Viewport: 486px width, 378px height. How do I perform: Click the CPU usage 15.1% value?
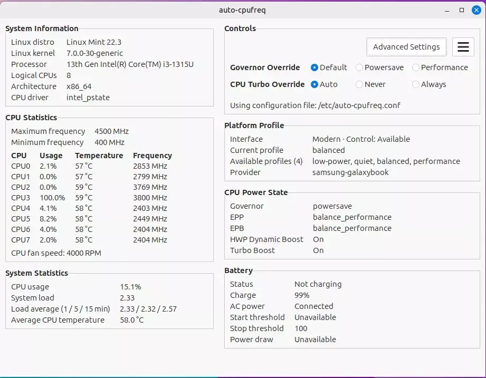pos(130,287)
